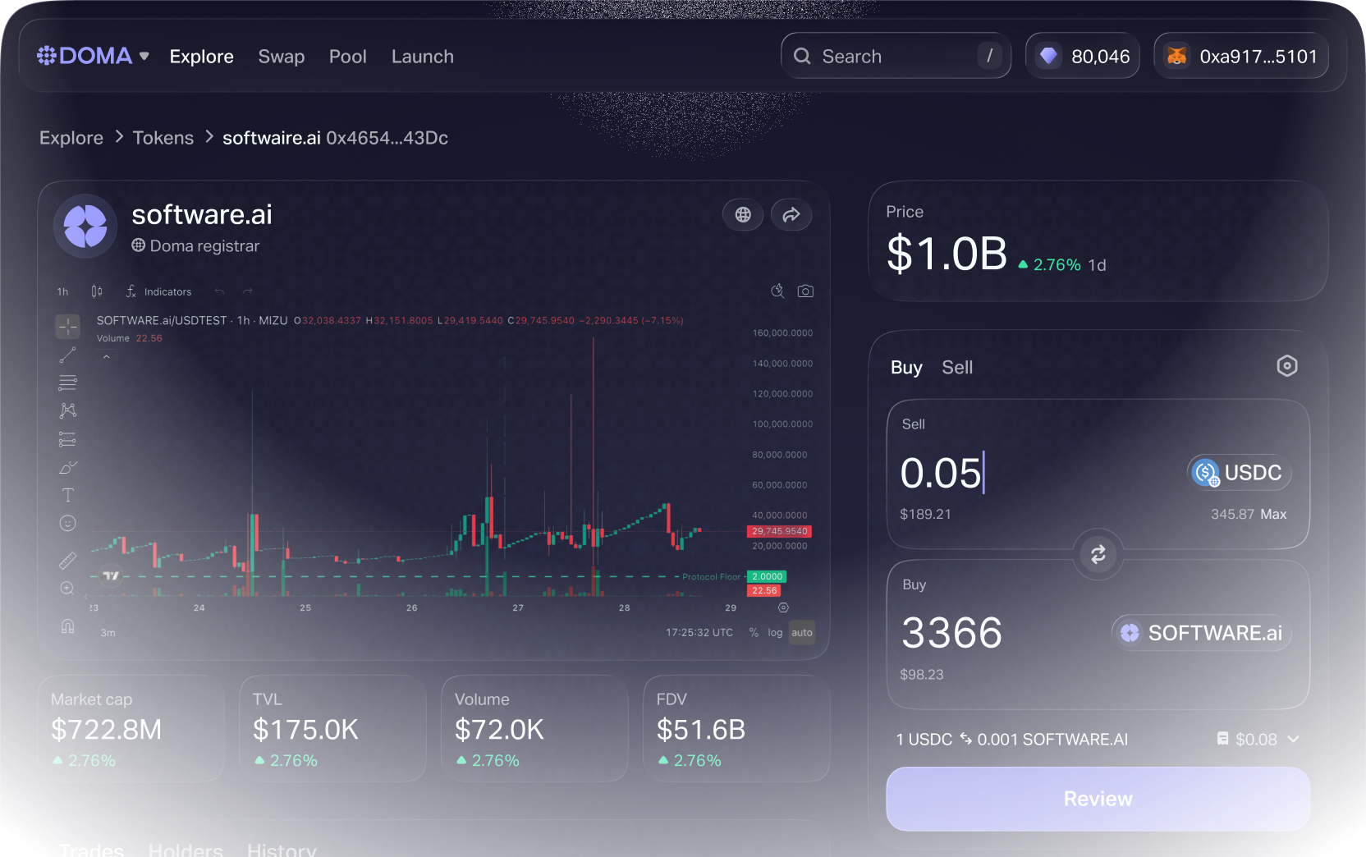Image resolution: width=1366 pixels, height=857 pixels.
Task: Select the text annotation tool
Action: [x=68, y=495]
